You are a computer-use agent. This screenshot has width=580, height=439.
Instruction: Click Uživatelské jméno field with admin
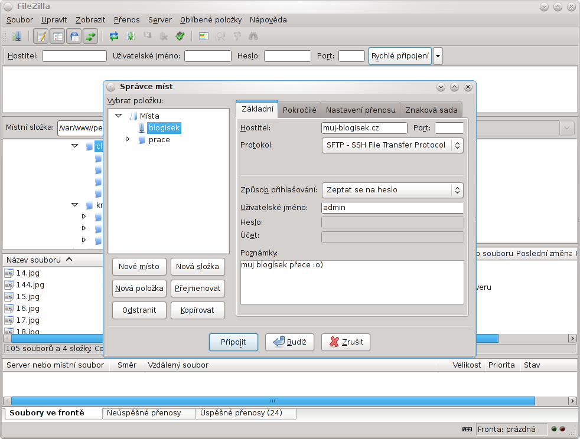tap(392, 208)
